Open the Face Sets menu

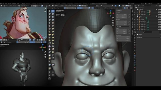(74, 6)
